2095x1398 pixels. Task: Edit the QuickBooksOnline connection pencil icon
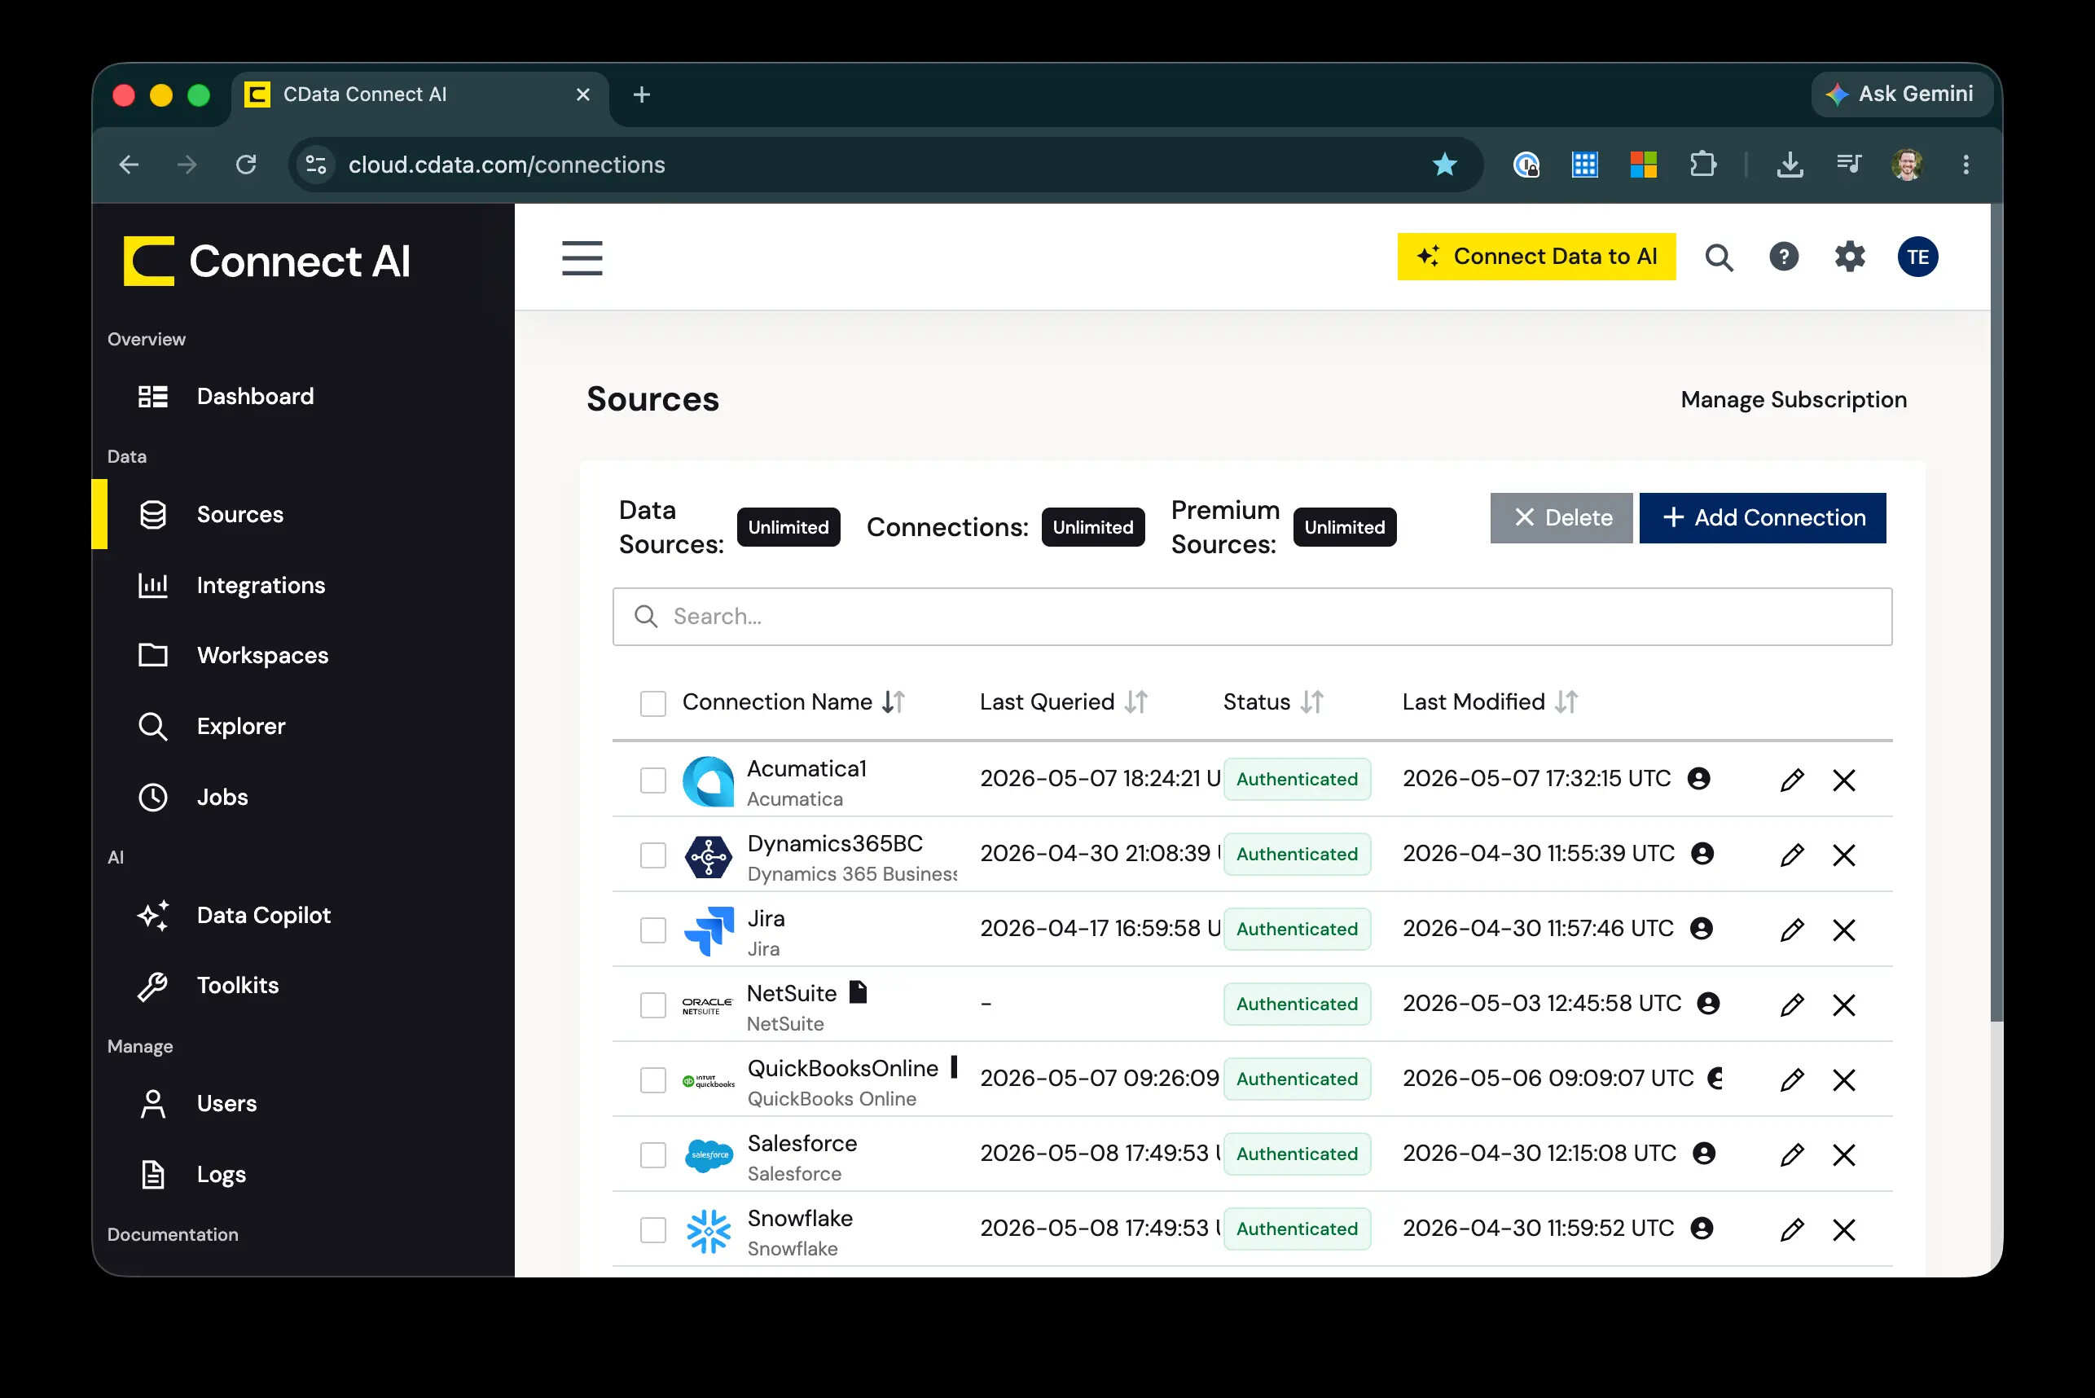coord(1792,1079)
